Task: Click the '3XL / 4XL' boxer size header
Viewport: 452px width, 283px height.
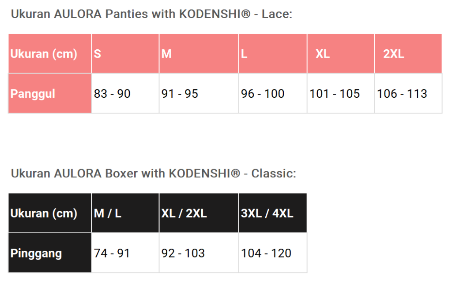Action: tap(273, 213)
